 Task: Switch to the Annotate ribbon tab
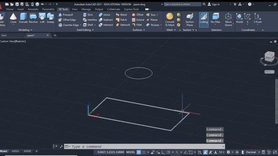click(33, 9)
